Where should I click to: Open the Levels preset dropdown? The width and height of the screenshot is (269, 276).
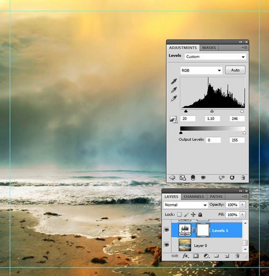click(215, 56)
